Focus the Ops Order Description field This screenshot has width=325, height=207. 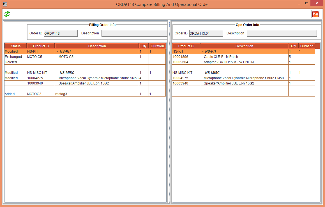click(282, 33)
